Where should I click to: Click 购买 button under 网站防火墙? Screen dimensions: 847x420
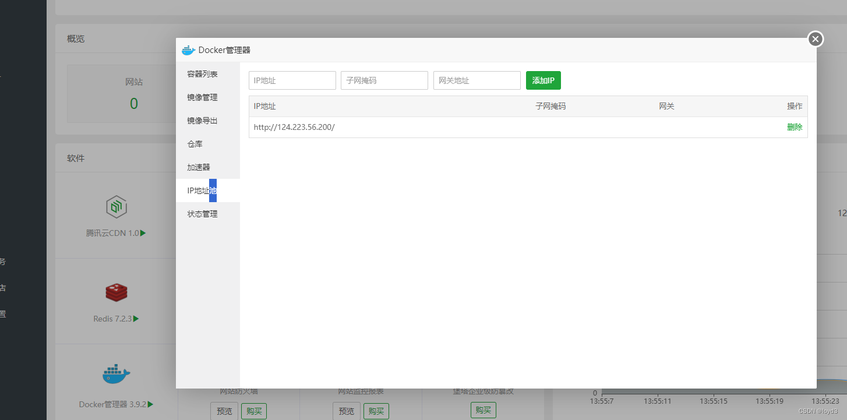tap(254, 411)
